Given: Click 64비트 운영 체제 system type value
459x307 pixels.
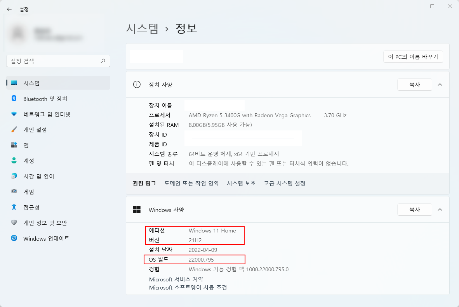Looking at the screenshot, I should pos(234,154).
